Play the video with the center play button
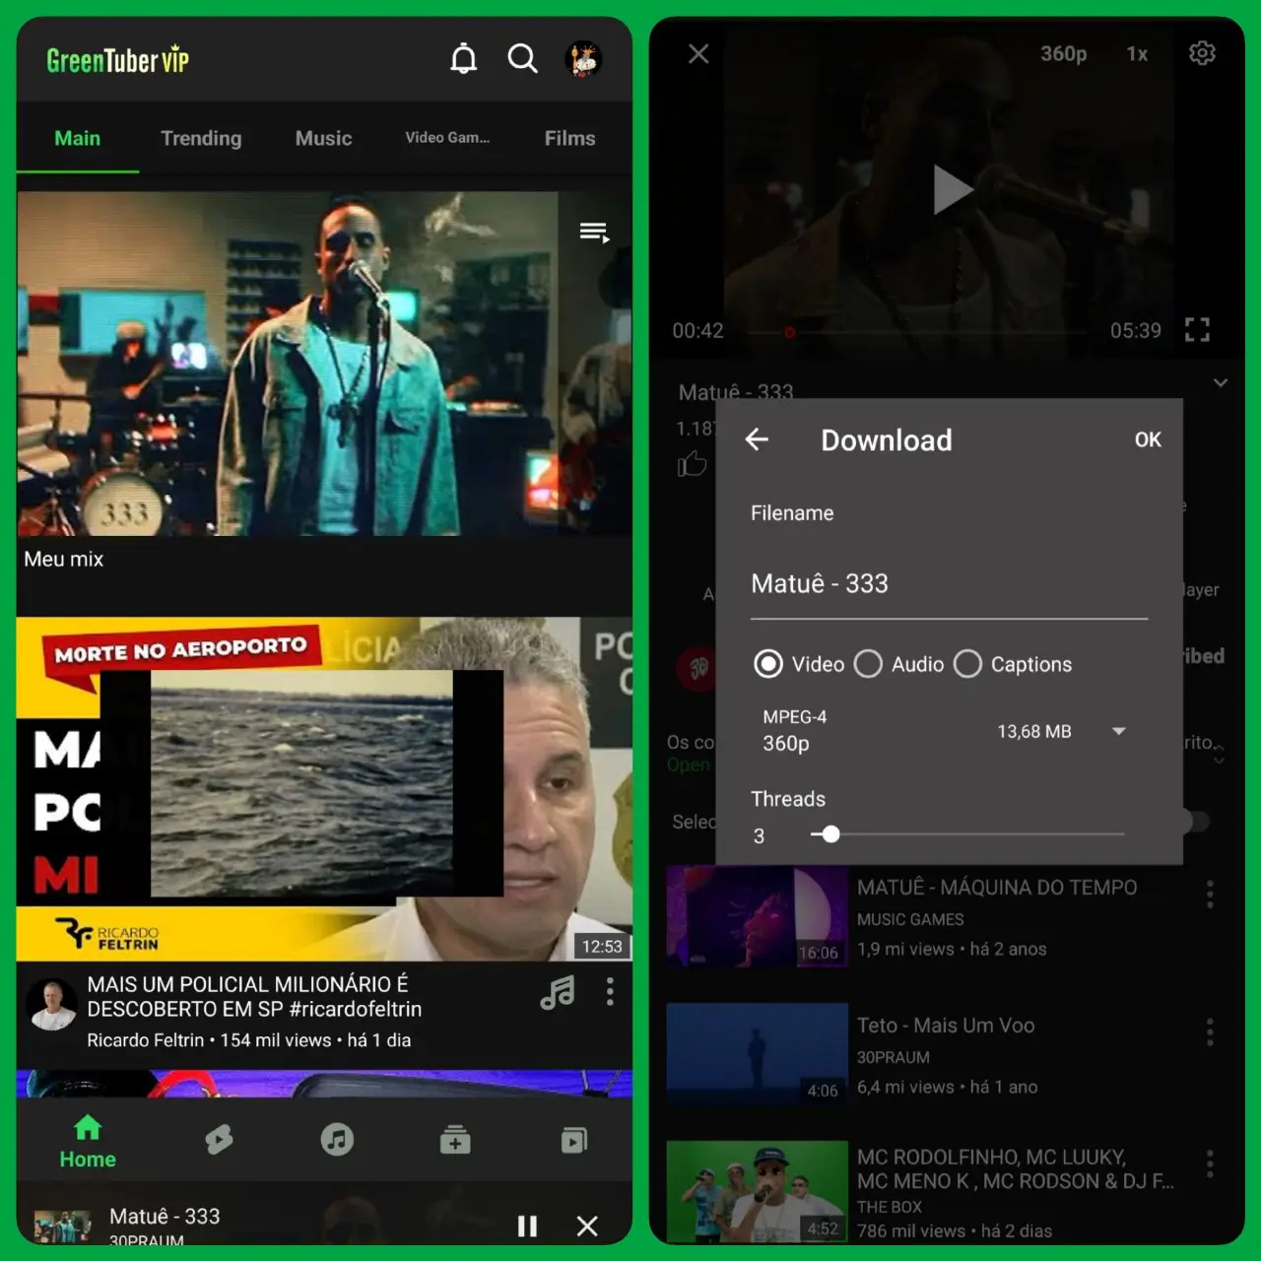Screen dimensions: 1261x1261 click(x=952, y=189)
